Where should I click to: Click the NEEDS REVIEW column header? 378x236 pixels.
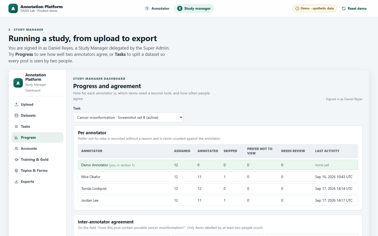tap(293, 151)
